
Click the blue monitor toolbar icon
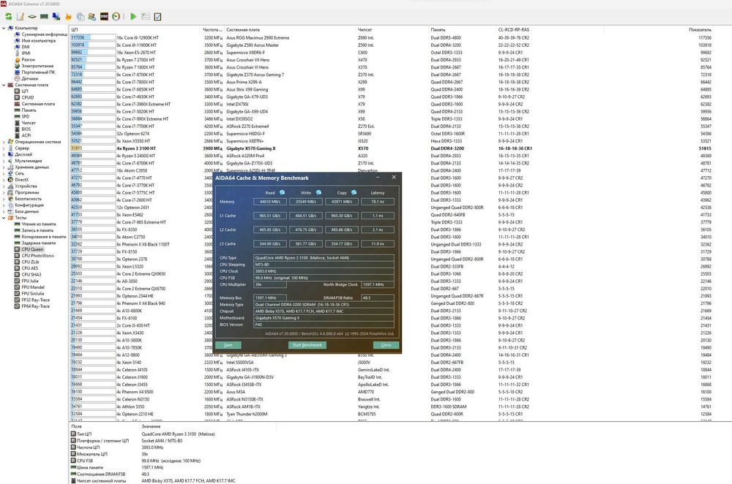point(56,17)
